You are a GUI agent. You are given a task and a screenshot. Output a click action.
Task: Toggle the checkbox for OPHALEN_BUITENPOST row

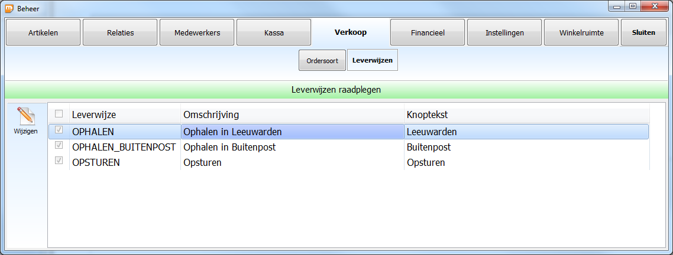tap(59, 145)
